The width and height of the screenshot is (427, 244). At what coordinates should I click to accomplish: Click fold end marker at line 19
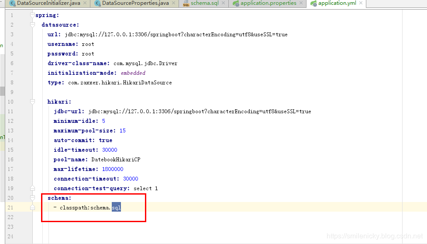tap(32, 188)
